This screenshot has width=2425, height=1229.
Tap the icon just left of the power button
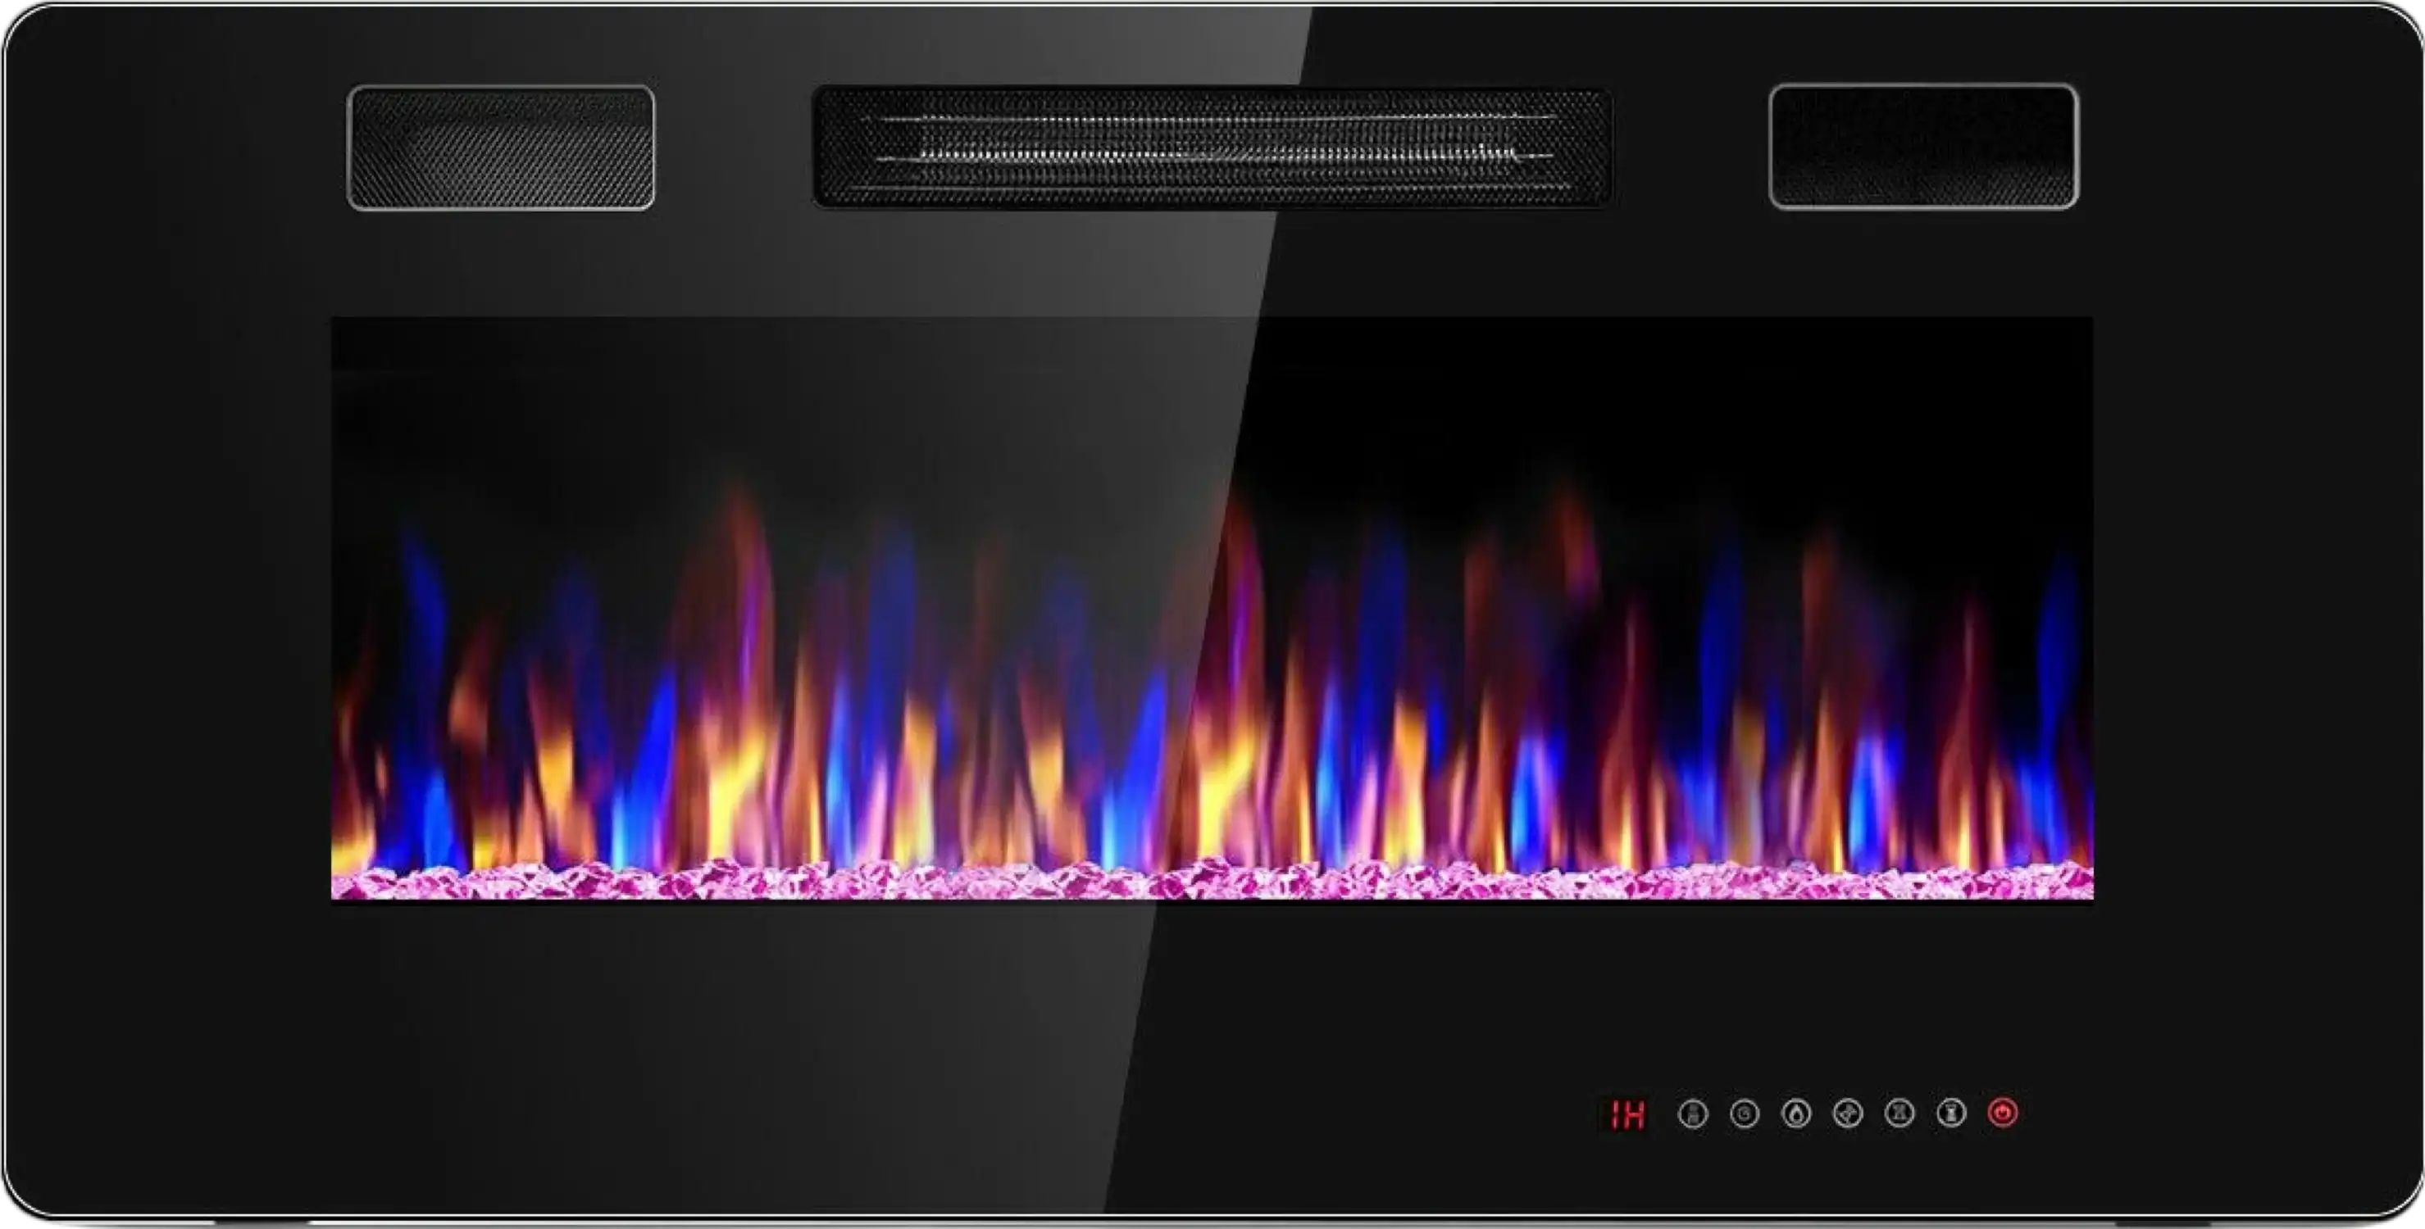click(x=1951, y=1113)
